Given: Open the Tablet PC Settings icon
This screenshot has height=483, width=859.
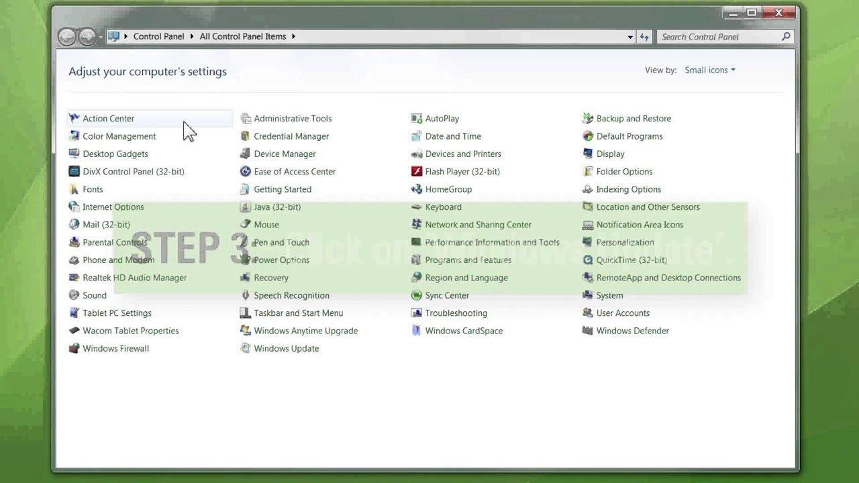Looking at the screenshot, I should (74, 313).
